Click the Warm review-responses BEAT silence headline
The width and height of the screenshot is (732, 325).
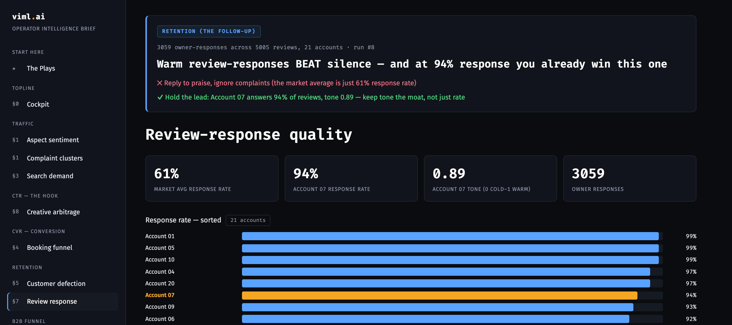tap(412, 64)
